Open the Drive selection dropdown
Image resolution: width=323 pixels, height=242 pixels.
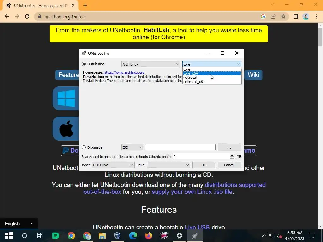168,165
